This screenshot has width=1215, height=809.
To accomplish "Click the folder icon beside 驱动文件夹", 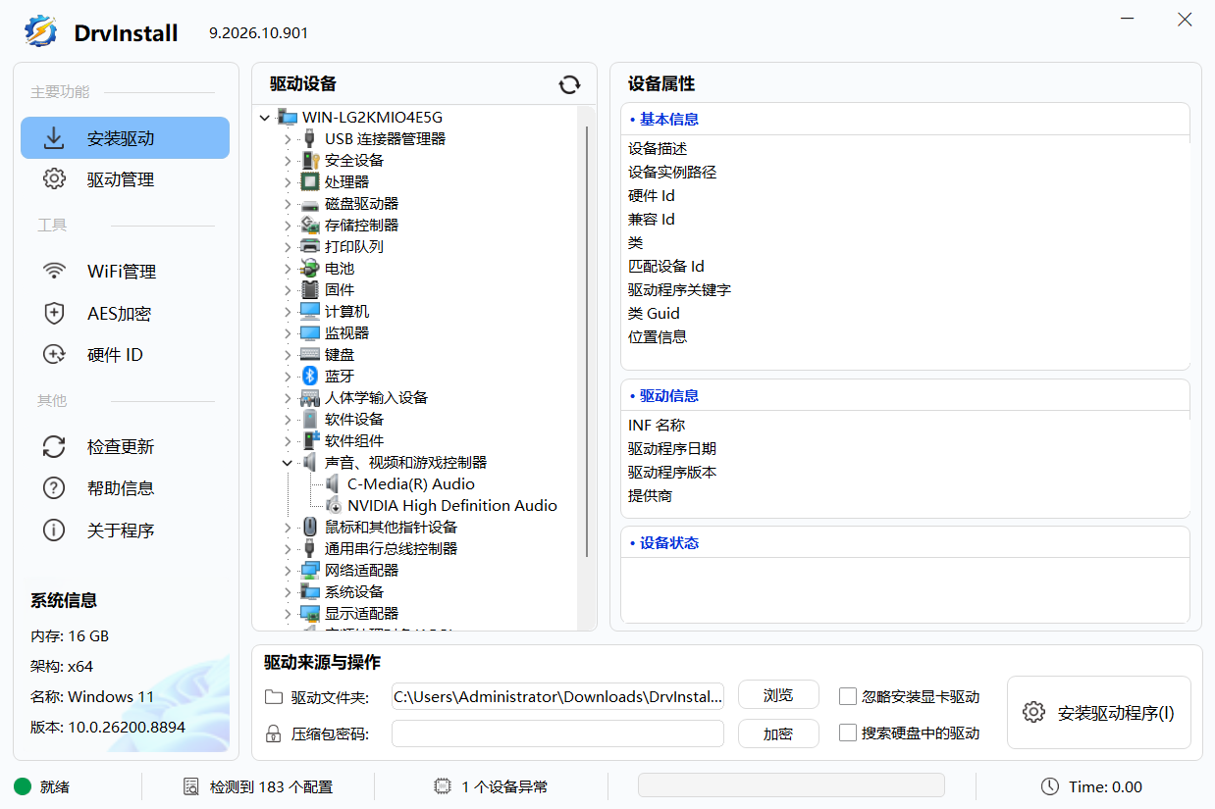I will (x=274, y=697).
